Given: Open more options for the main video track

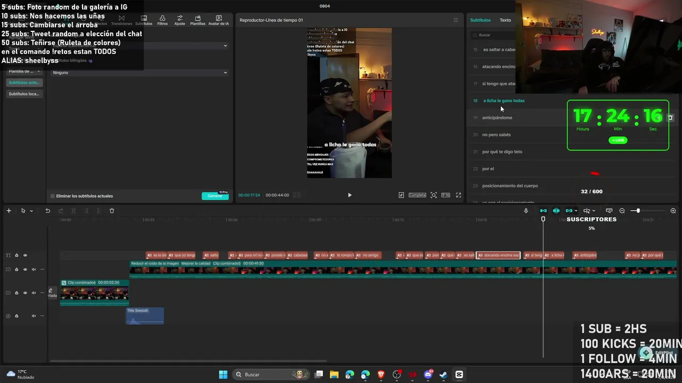Looking at the screenshot, I should tap(42, 270).
